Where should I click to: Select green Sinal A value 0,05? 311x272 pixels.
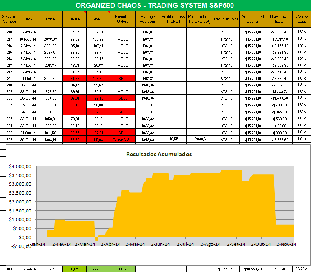click(75, 269)
